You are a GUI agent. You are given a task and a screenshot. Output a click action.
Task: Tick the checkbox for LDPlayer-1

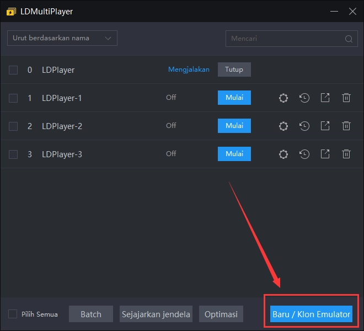pos(13,98)
